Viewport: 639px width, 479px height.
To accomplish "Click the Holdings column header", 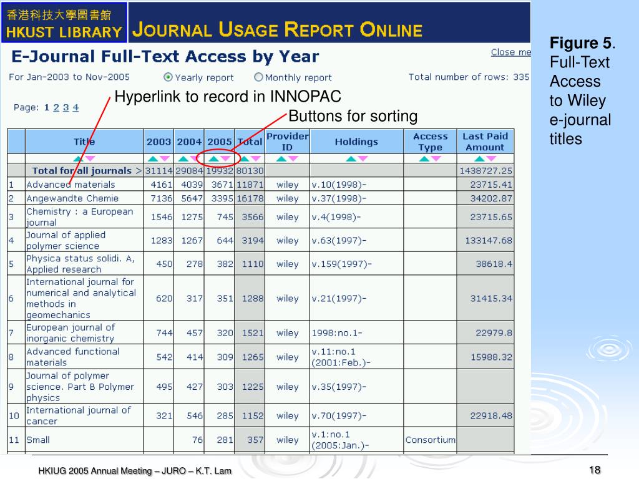I will (x=356, y=142).
